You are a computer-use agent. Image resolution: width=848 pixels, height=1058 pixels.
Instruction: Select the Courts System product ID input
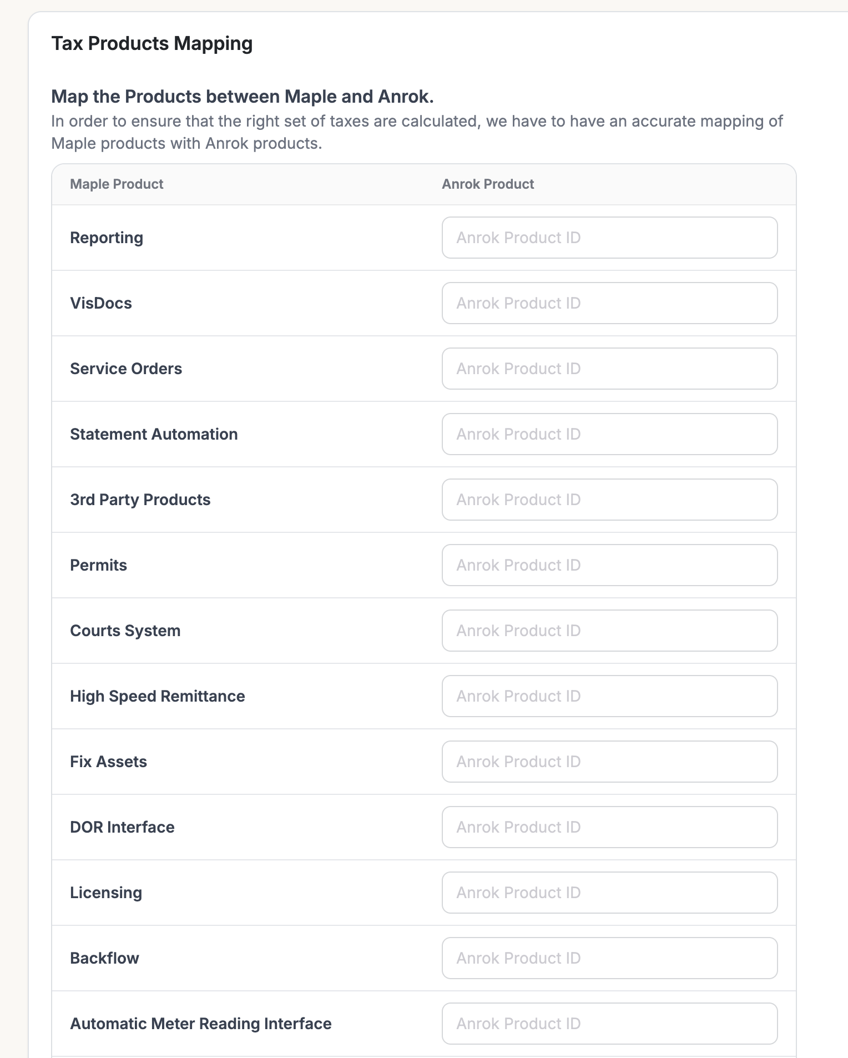(609, 631)
